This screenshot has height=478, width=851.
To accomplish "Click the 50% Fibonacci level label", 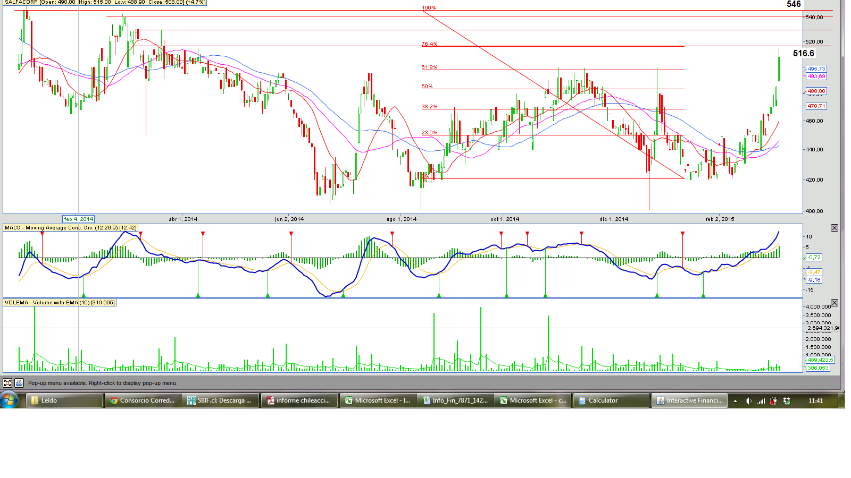I will (427, 87).
